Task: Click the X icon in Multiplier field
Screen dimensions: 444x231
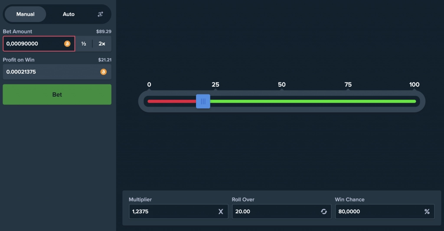Action: 221,211
